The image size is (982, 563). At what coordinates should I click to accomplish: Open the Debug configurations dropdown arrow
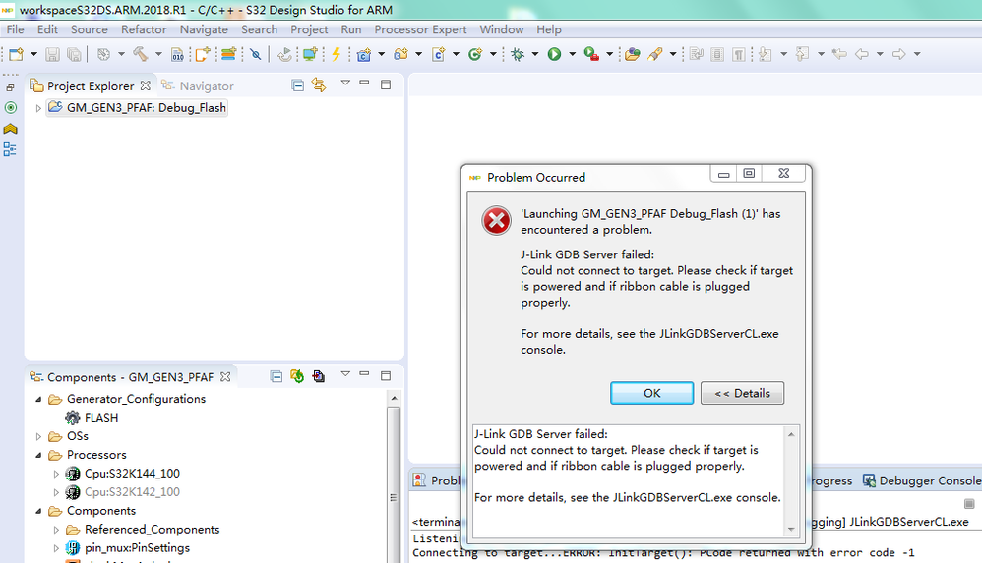point(535,54)
